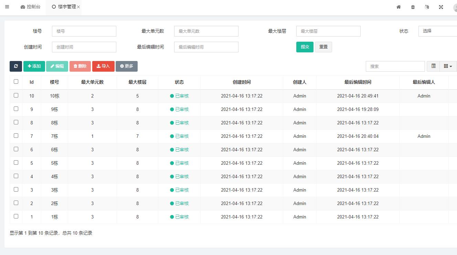The width and height of the screenshot is (457, 255).
Task: Check the select-all header checkbox
Action: (x=16, y=82)
